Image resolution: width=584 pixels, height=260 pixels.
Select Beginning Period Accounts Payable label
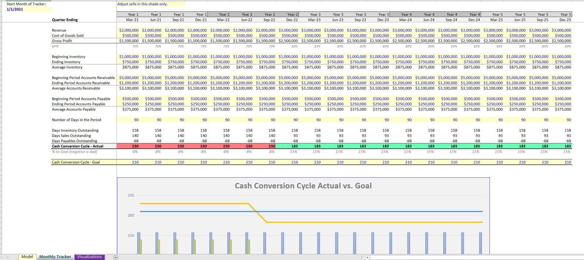point(81,99)
